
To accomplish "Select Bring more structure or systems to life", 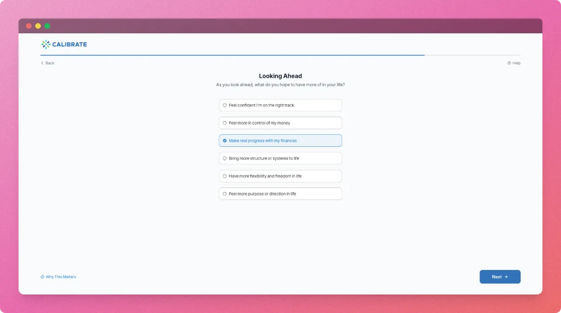I will click(x=280, y=158).
